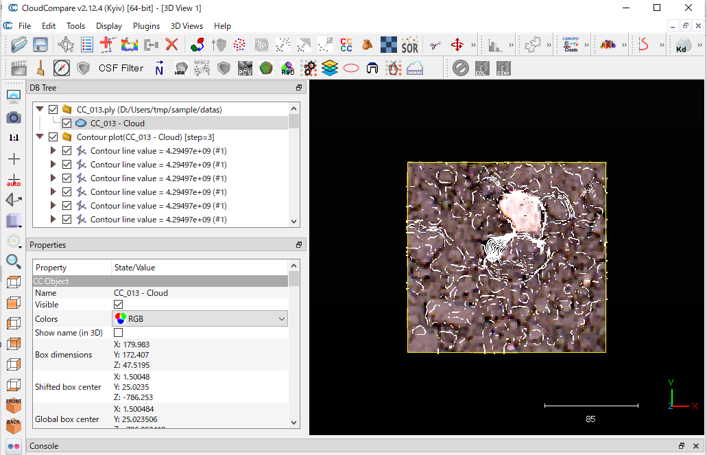The width and height of the screenshot is (707, 455).
Task: Click the Open file folder icon
Action: tap(19, 45)
